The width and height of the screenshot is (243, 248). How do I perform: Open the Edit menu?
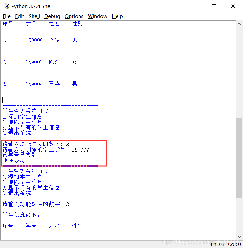(19, 16)
